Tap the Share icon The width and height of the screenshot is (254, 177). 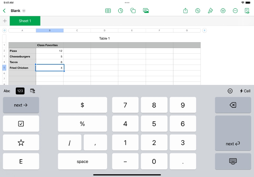pos(186,11)
